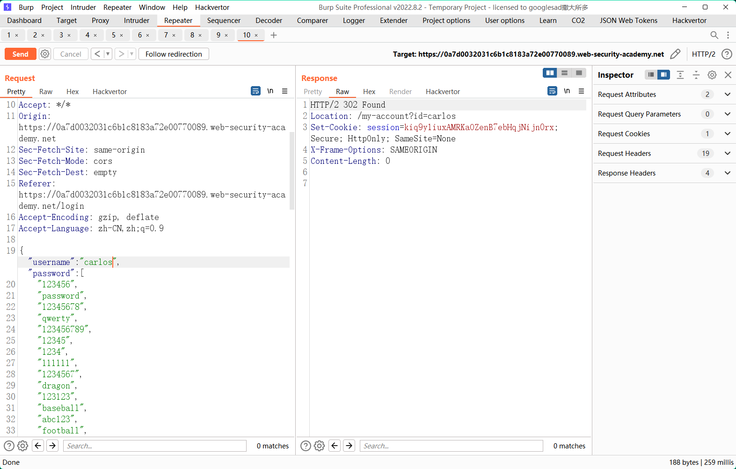
Task: Toggle response non-printable characters \n
Action: coord(567,91)
